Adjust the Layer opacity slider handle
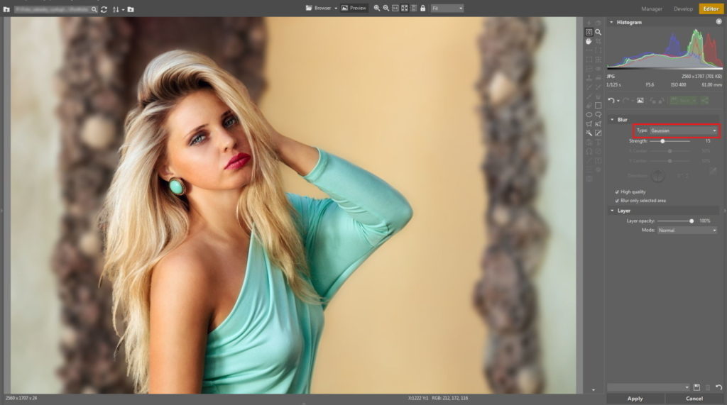 (x=692, y=221)
